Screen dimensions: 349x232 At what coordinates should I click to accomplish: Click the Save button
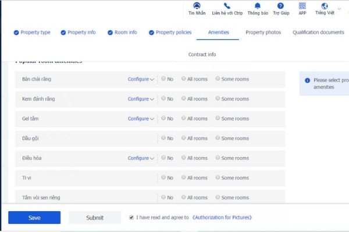pos(34,217)
